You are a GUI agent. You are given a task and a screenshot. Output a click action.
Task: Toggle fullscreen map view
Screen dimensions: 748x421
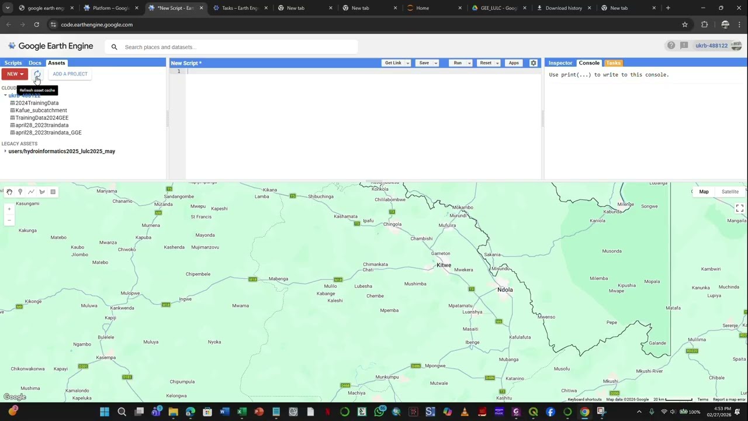tap(739, 208)
